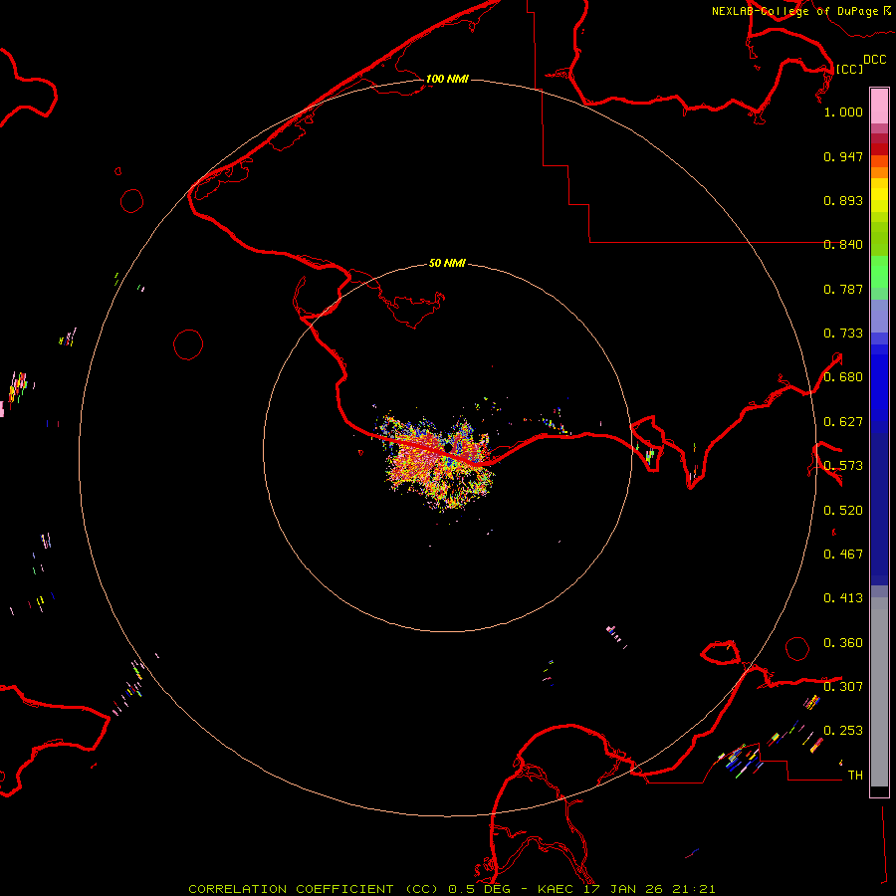Click the [CC] units label

click(x=849, y=69)
